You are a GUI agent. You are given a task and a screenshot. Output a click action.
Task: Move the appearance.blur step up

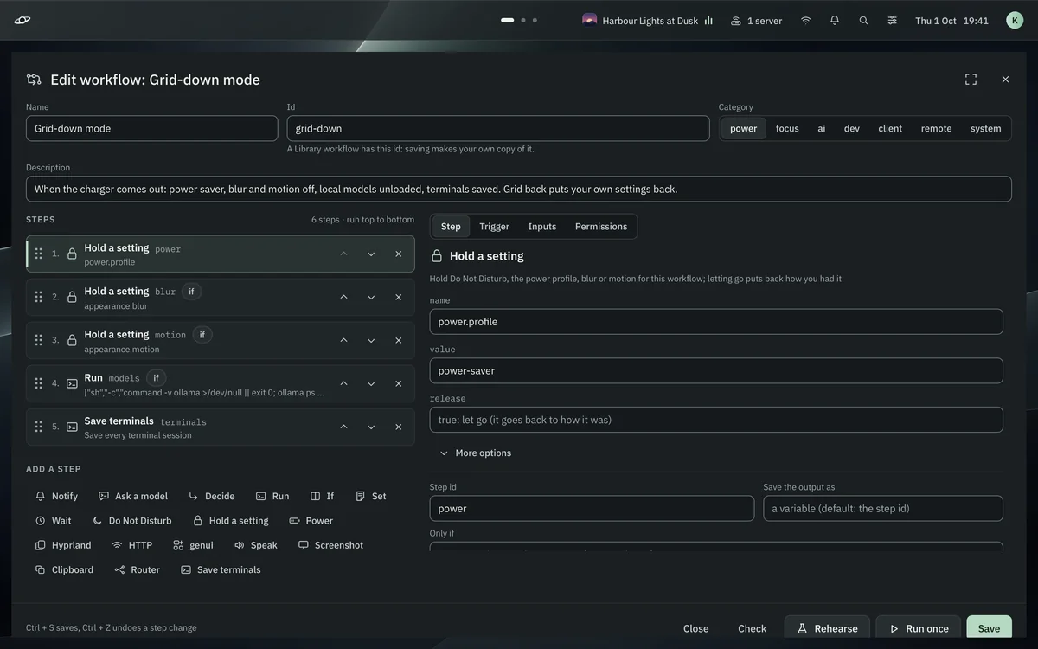[343, 297]
